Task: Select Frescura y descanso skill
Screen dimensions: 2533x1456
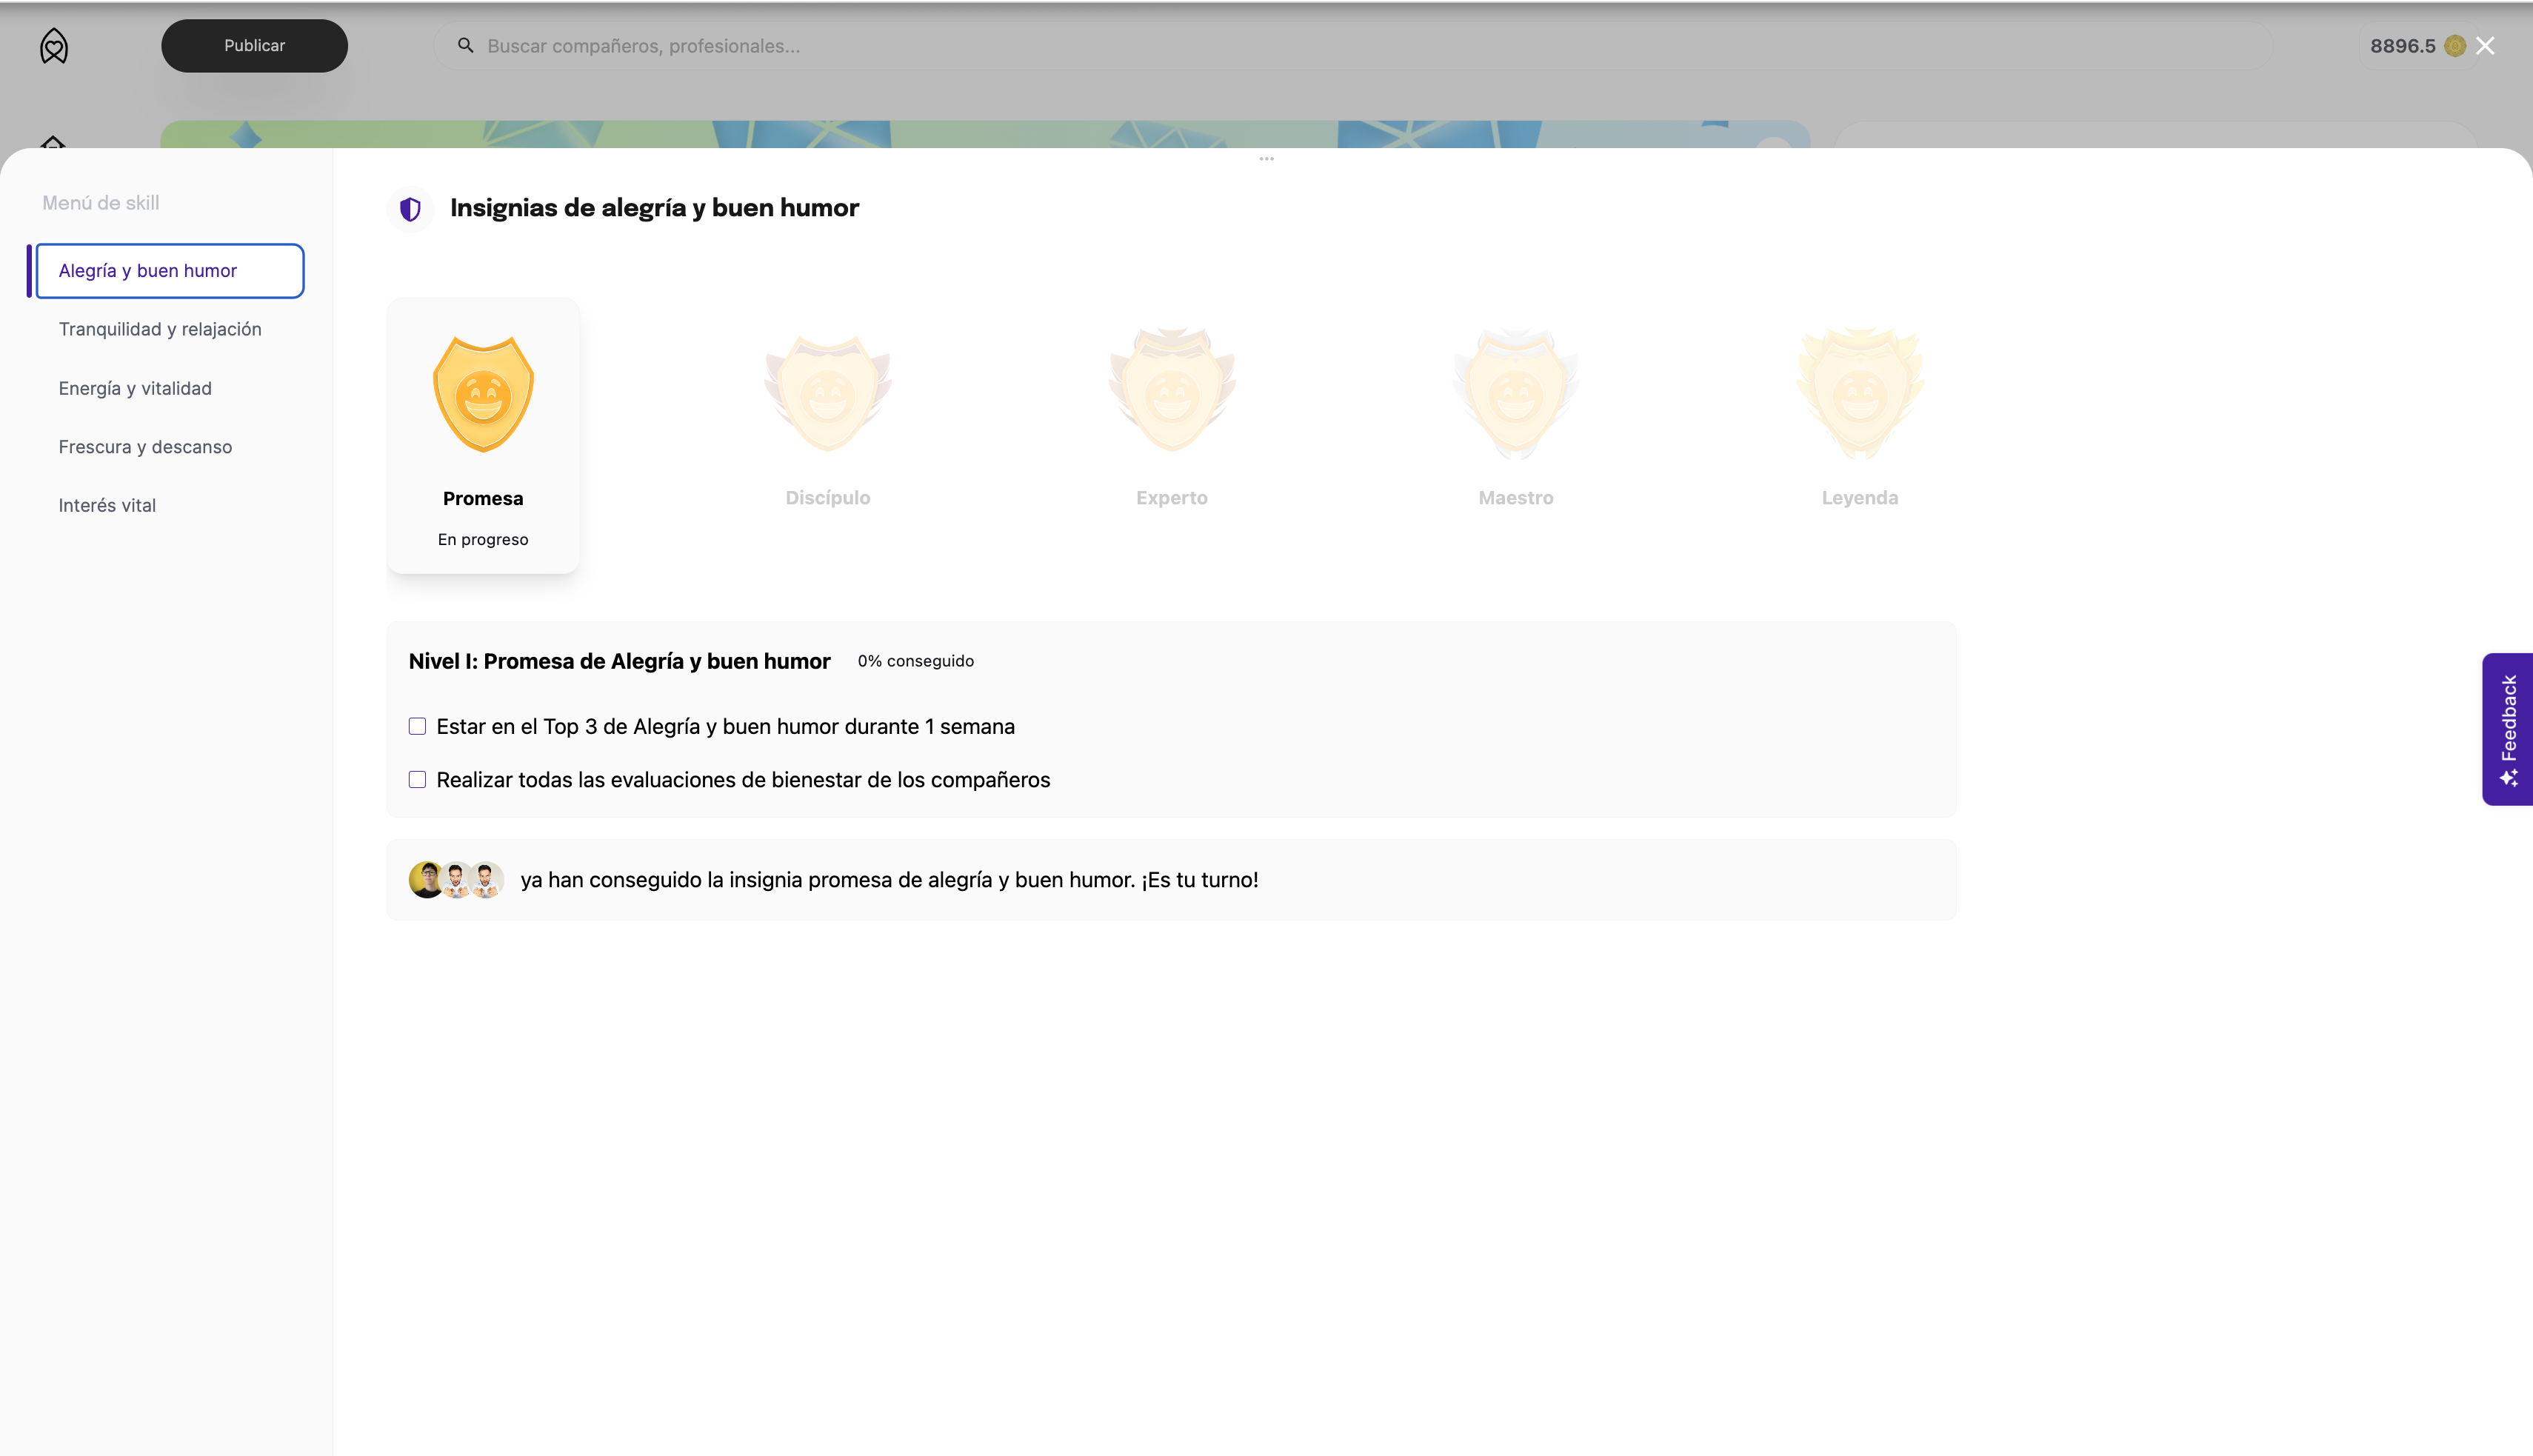Action: pos(145,447)
